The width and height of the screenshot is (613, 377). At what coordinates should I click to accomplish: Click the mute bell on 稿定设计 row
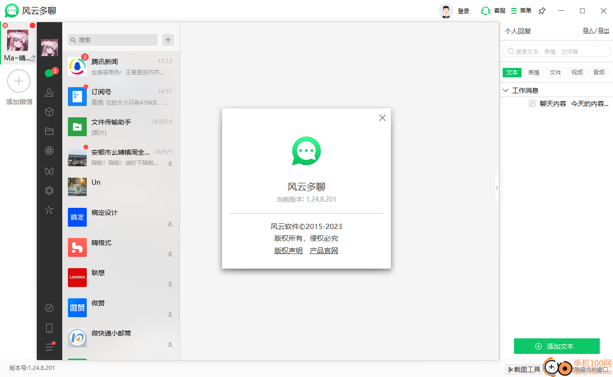[x=170, y=224]
